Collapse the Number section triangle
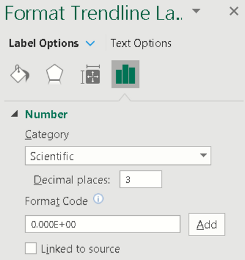Screen dimensions: 245x260 click(14, 113)
